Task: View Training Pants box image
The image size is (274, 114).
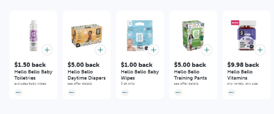Action: point(193,36)
